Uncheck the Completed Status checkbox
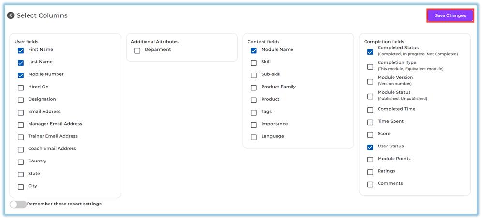The width and height of the screenshot is (482, 219). pyautogui.click(x=370, y=52)
